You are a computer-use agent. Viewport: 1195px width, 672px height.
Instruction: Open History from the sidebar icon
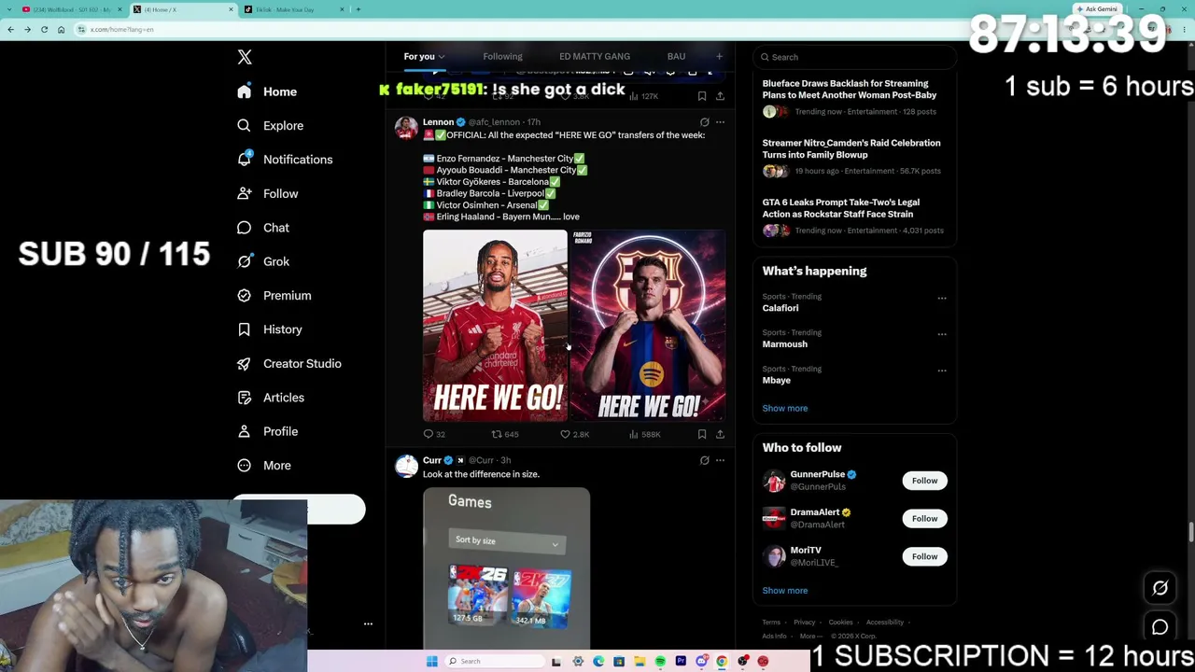point(244,329)
